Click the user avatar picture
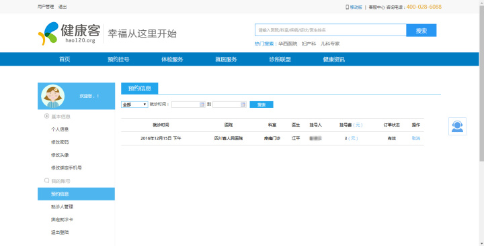Viewport: 484px width, 246px height. (x=53, y=96)
